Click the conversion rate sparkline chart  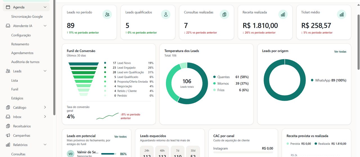(x=107, y=116)
